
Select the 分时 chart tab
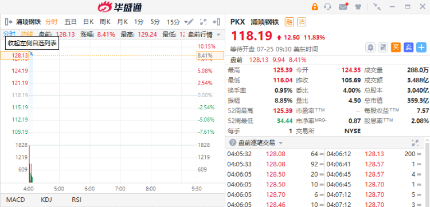tap(52, 22)
